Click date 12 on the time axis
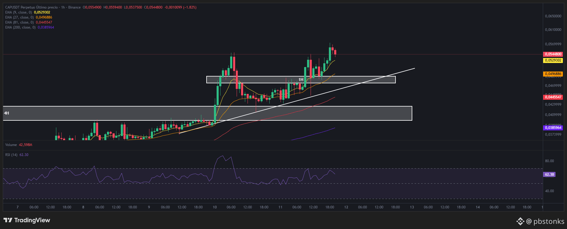 click(x=346, y=207)
